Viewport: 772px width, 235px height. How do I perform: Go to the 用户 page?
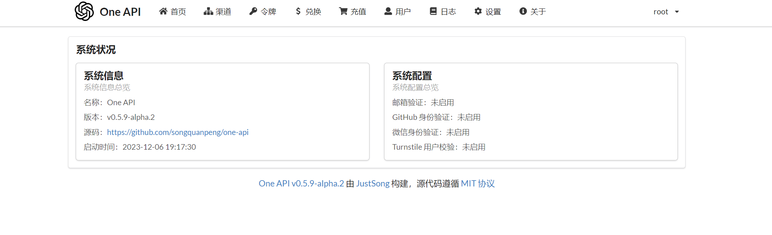tap(397, 12)
